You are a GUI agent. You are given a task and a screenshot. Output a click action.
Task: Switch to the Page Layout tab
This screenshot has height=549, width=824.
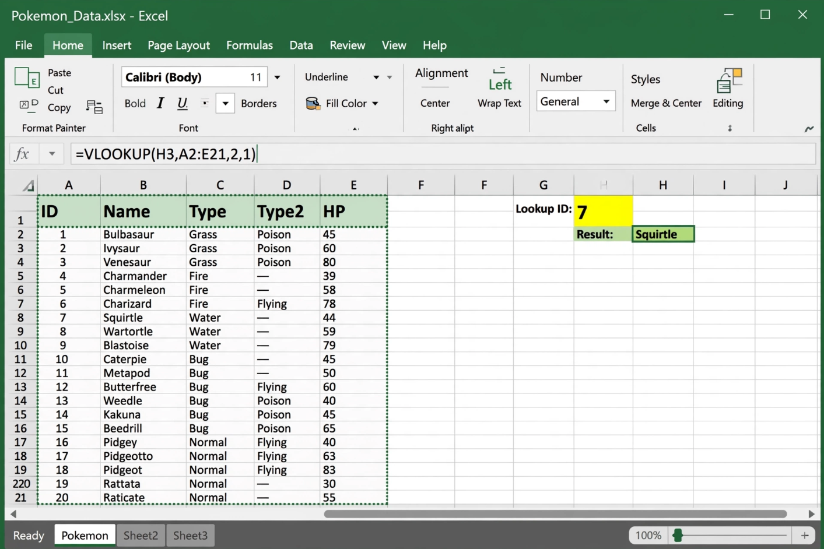178,45
